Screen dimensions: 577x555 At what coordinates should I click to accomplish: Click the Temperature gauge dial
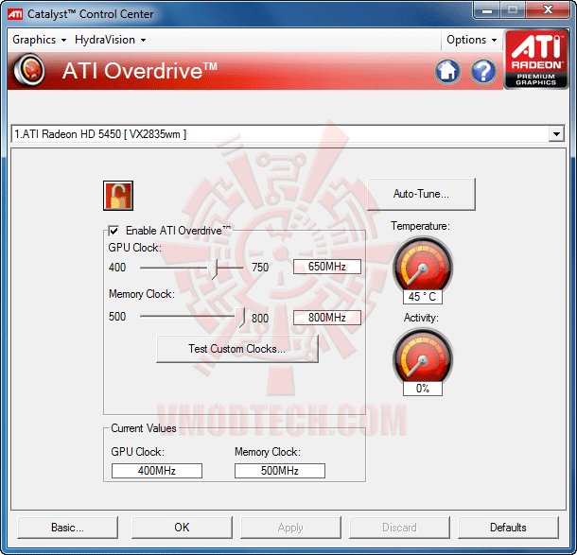click(423, 266)
